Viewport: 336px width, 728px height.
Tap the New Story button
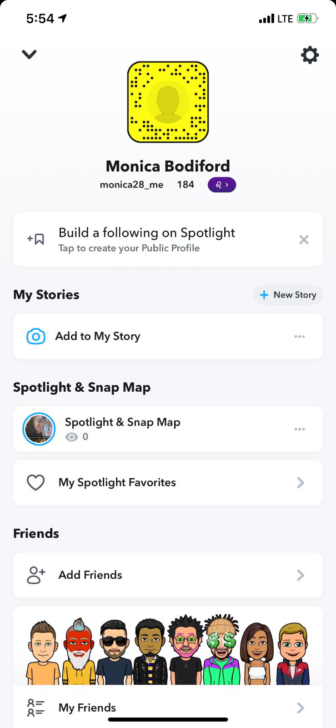[x=288, y=295]
